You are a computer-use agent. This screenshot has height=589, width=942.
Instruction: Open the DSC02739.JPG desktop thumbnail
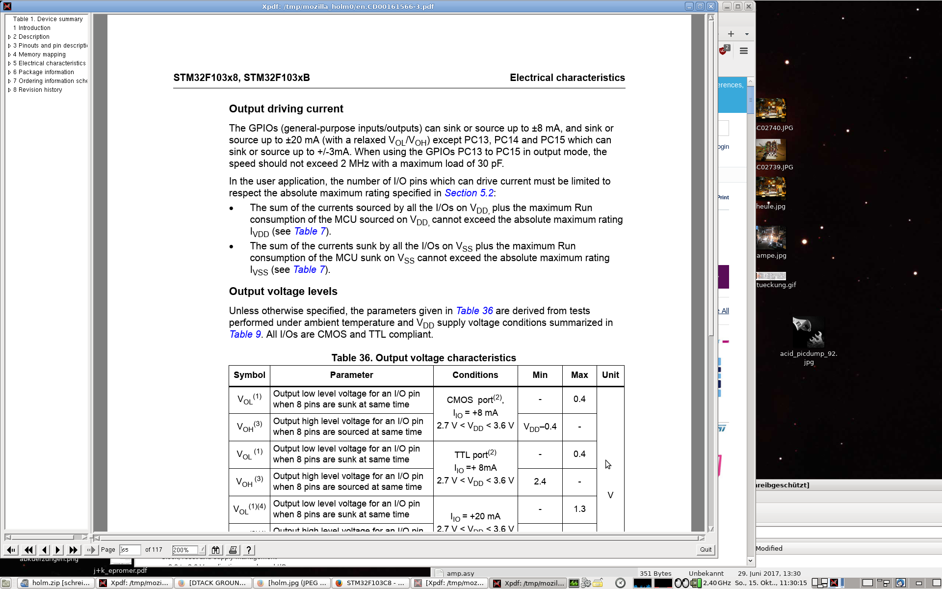coord(771,150)
